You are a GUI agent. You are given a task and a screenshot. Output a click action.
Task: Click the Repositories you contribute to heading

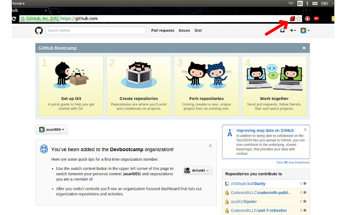pos(253,174)
